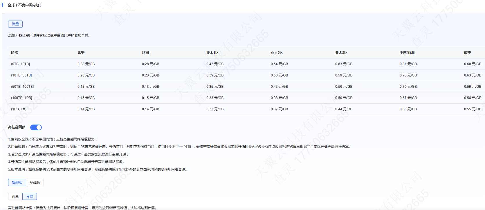This screenshot has width=485, height=210.
Task: Select the (0TB, 10TB] tier row label
Action: (x=20, y=64)
